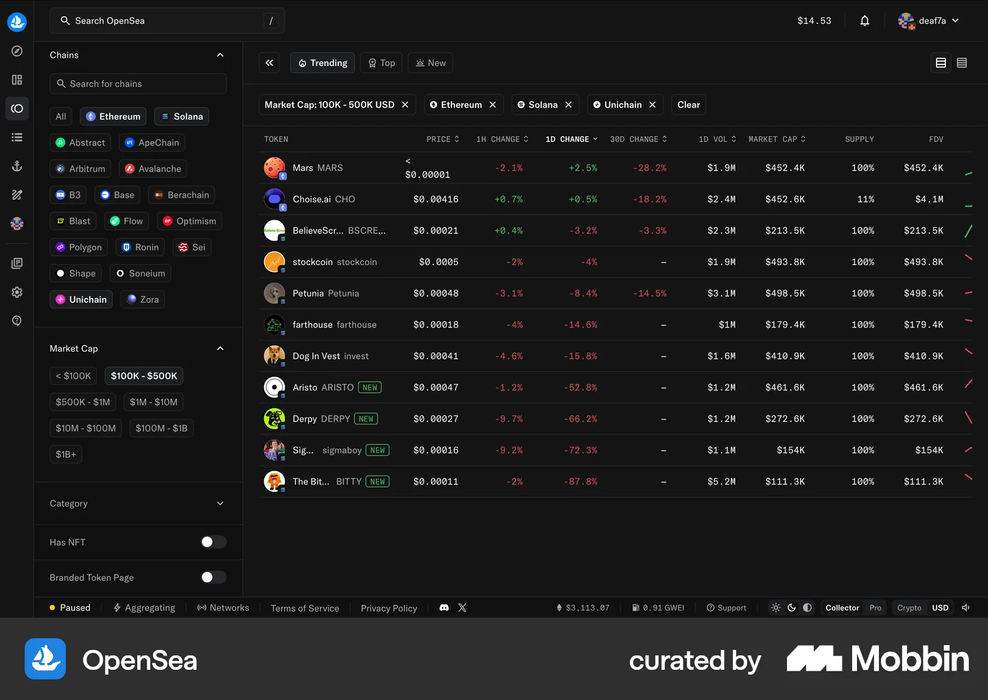This screenshot has height=700, width=988.
Task: Switch to the compact list view icon
Action: tap(962, 63)
